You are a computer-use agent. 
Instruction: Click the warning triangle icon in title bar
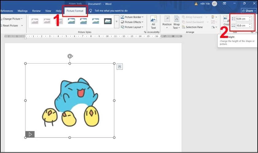coord(196,4)
